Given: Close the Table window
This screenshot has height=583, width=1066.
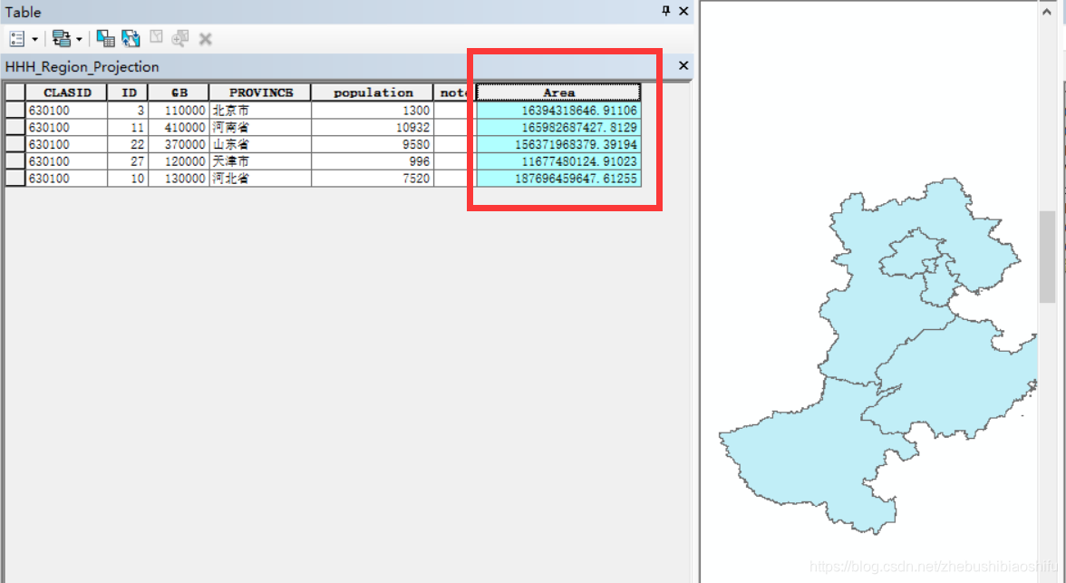Looking at the screenshot, I should tap(683, 11).
